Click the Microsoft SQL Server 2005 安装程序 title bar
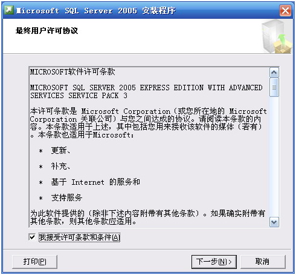The height and width of the screenshot is (275, 296). (x=141, y=10)
